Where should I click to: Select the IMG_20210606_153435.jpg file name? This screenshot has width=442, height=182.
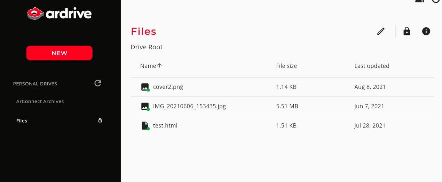pyautogui.click(x=189, y=106)
